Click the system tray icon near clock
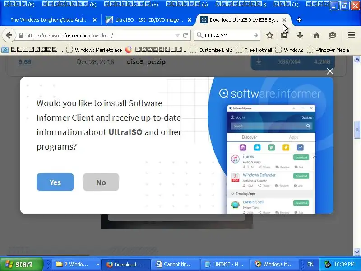Viewport: 361px width, 271px height. tap(328, 264)
